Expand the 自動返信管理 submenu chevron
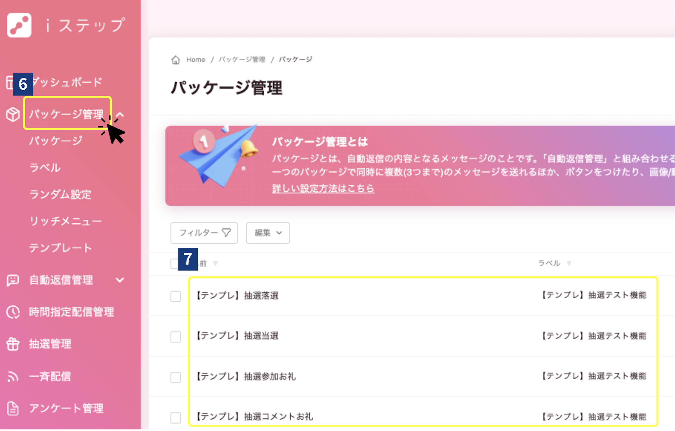Viewport: 675px width, 431px height. coord(120,280)
